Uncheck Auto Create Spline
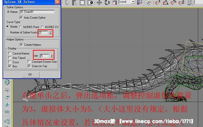Image resolution: width=203 pixels, height=127 pixels. click(x=21, y=18)
